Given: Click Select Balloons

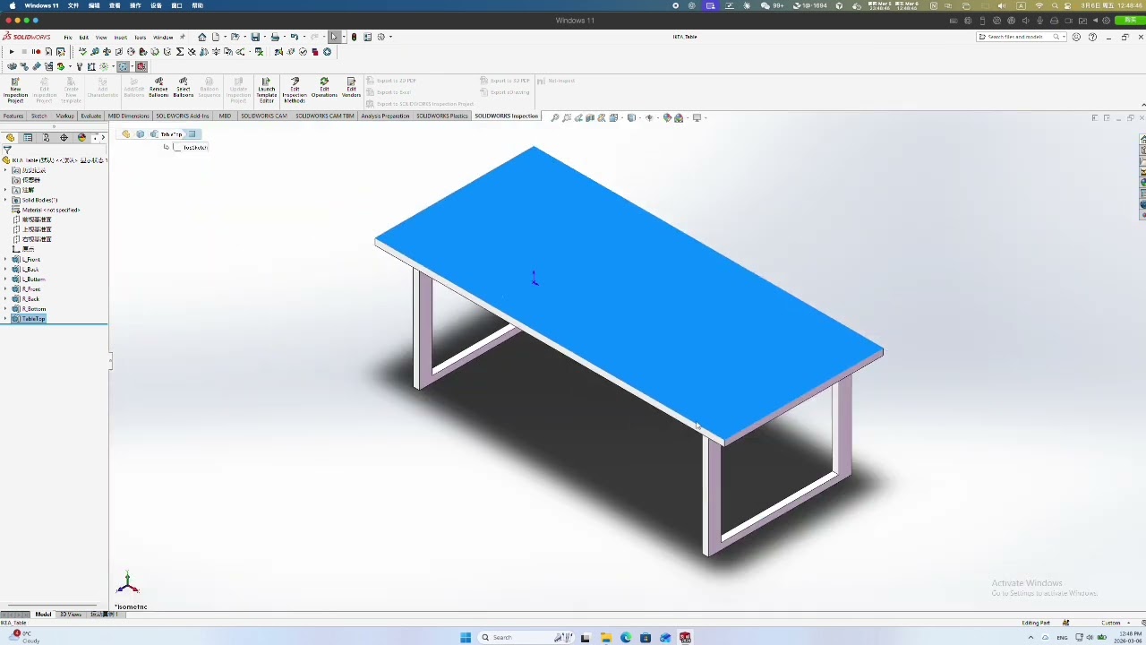Looking at the screenshot, I should 184,88.
